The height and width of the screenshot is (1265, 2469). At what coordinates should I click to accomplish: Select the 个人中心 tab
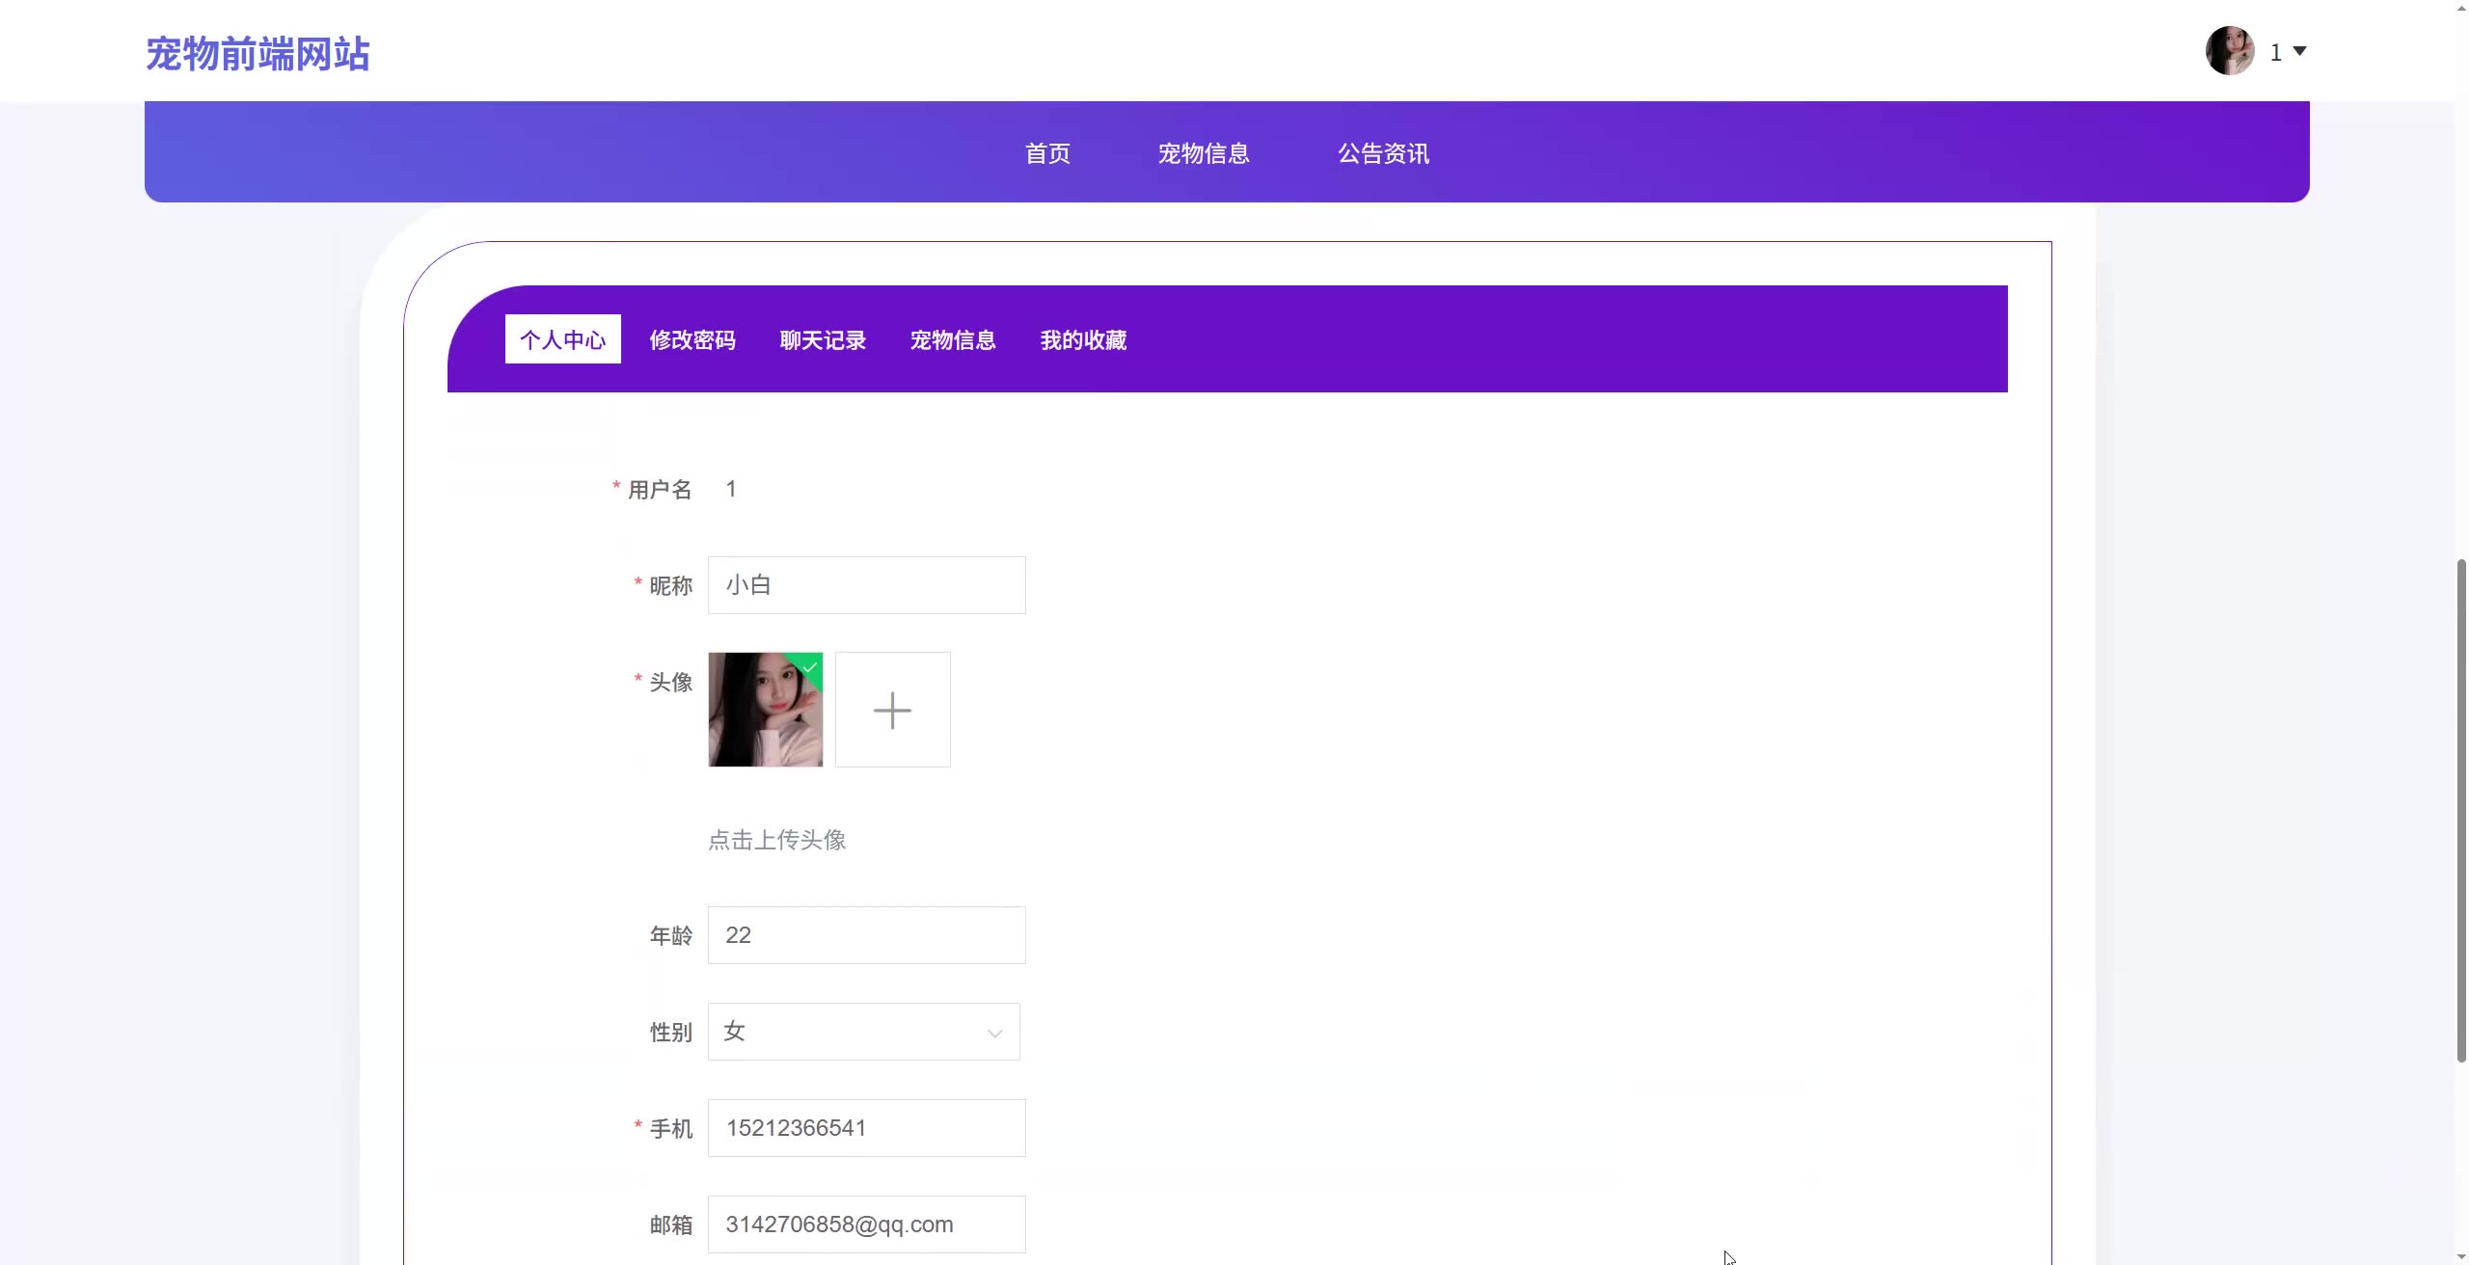click(x=562, y=339)
